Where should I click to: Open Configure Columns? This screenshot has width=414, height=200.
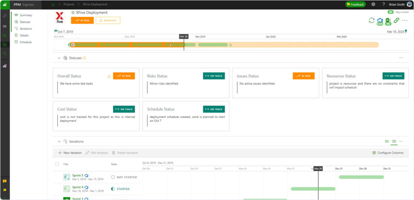pyautogui.click(x=388, y=153)
